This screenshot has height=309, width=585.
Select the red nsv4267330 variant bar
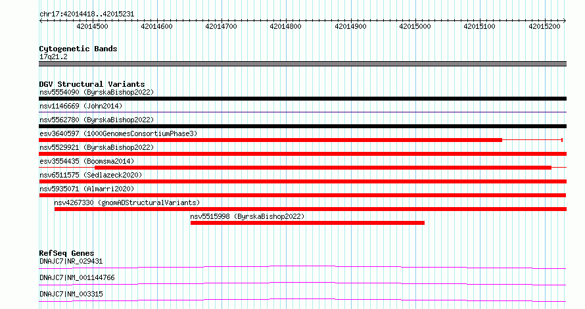310,209
